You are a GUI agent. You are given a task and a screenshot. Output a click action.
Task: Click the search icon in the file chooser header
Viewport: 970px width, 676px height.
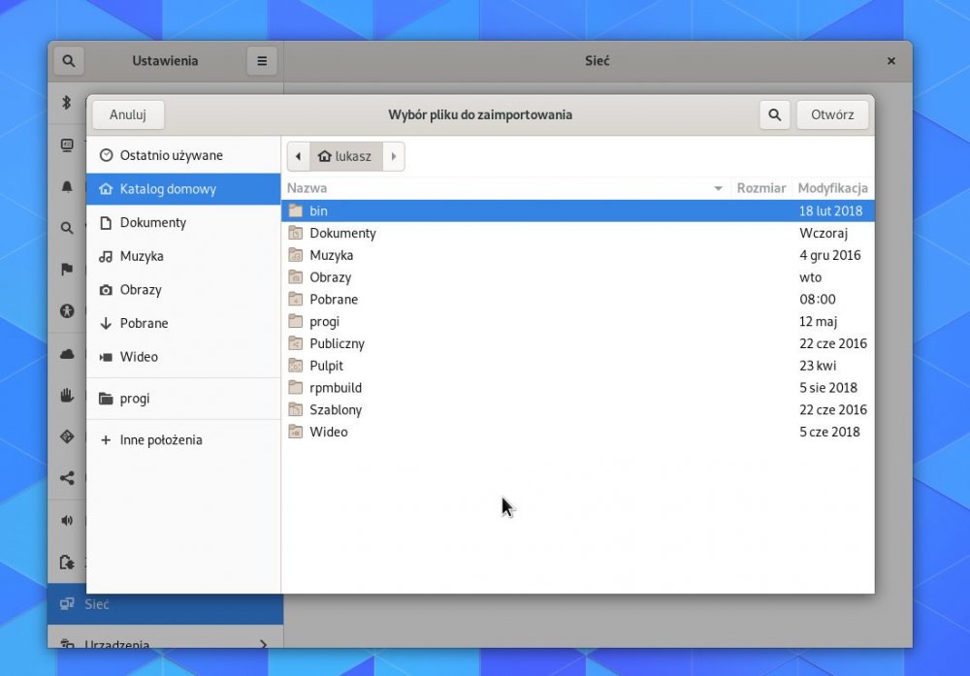click(774, 114)
